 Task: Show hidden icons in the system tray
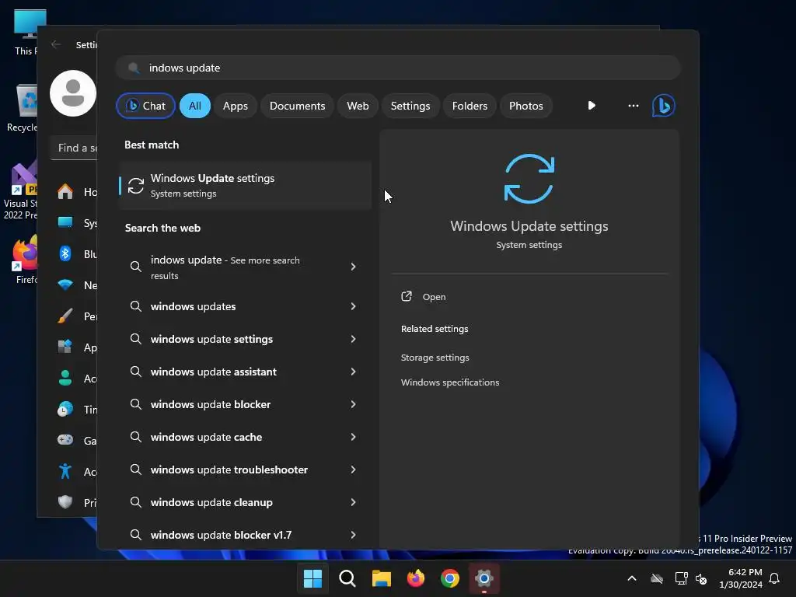(632, 578)
